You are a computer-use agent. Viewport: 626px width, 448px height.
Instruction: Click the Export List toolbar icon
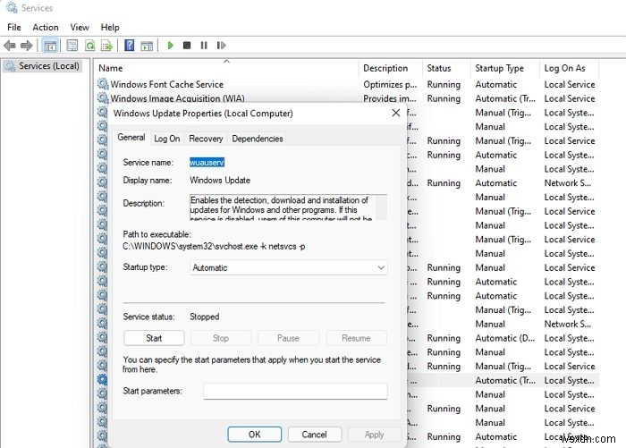point(106,46)
